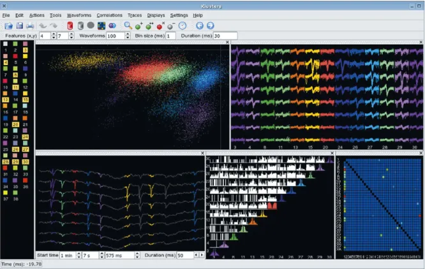The image size is (425, 269).
Task: Open the Displays menu
Action: pyautogui.click(x=156, y=15)
